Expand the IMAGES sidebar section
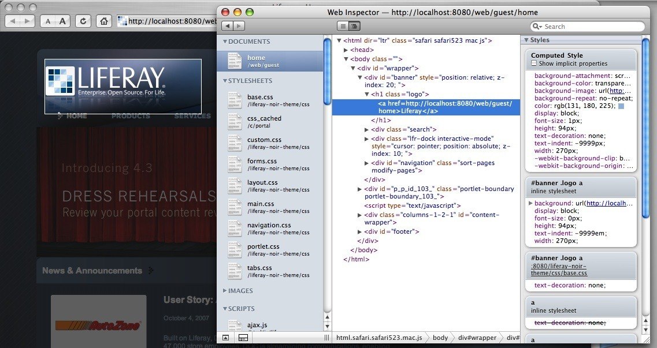Viewport: 657px width, 348px height. click(x=225, y=291)
